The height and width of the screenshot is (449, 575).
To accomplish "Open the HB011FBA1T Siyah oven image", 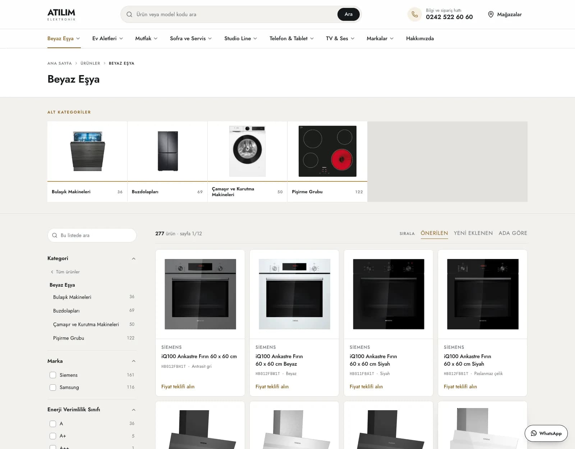I will coord(388,294).
